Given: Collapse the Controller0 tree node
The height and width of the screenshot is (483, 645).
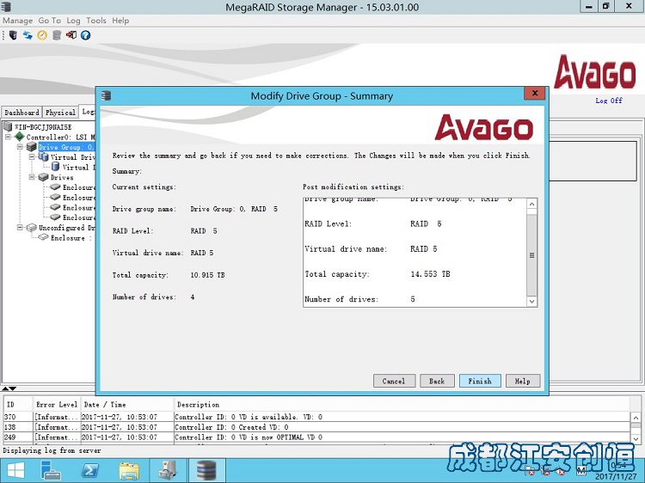Looking at the screenshot, I should (x=8, y=137).
